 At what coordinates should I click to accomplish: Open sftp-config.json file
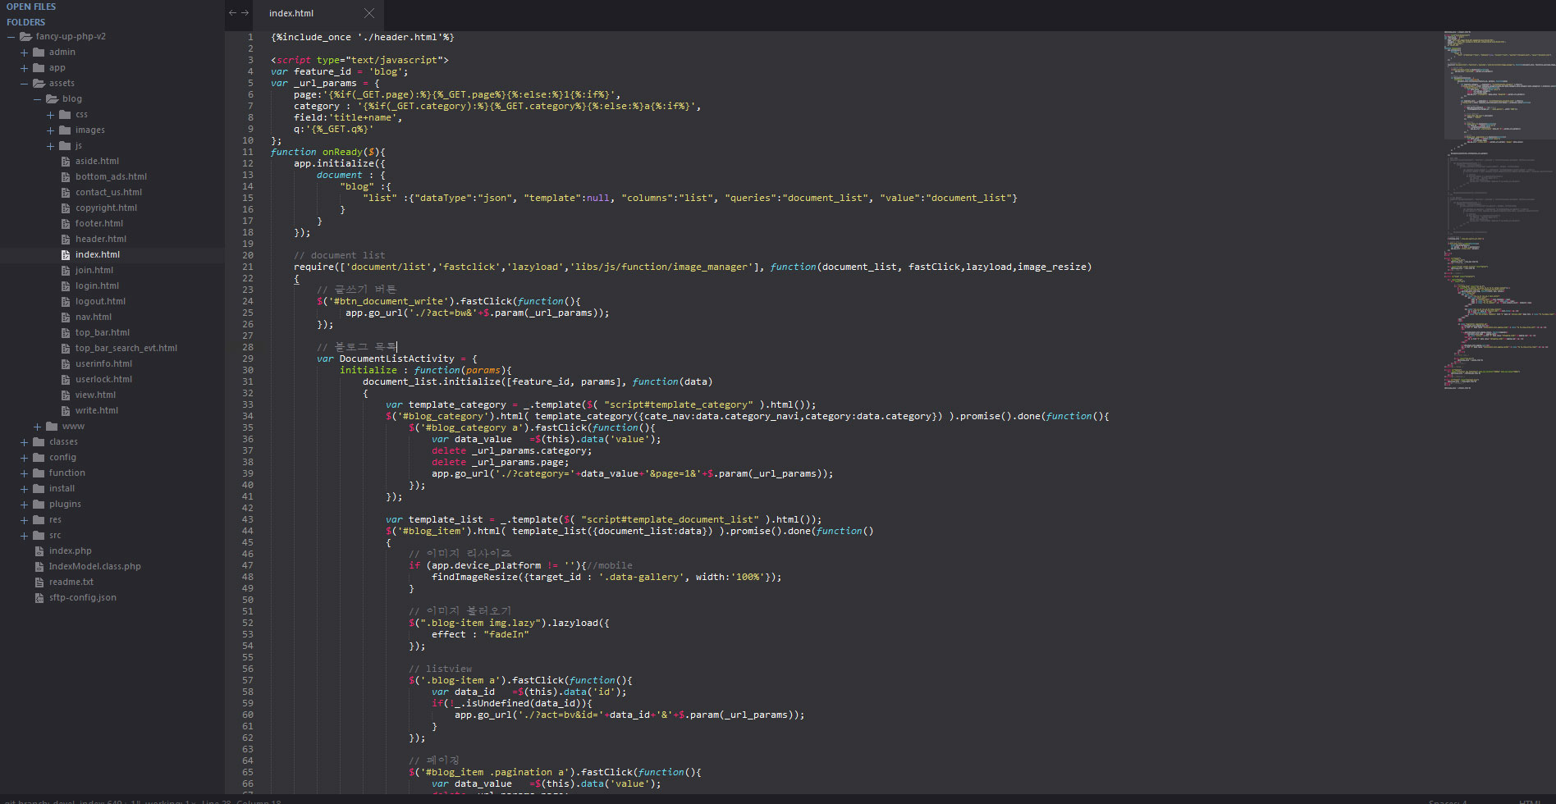82,597
